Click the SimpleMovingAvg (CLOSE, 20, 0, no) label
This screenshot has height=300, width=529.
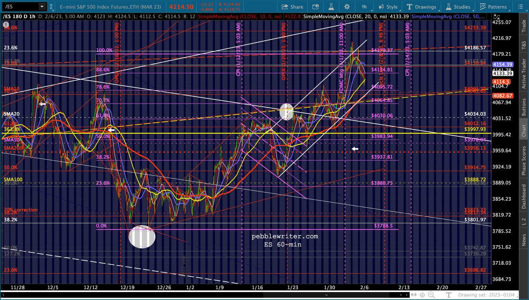[x=345, y=17]
